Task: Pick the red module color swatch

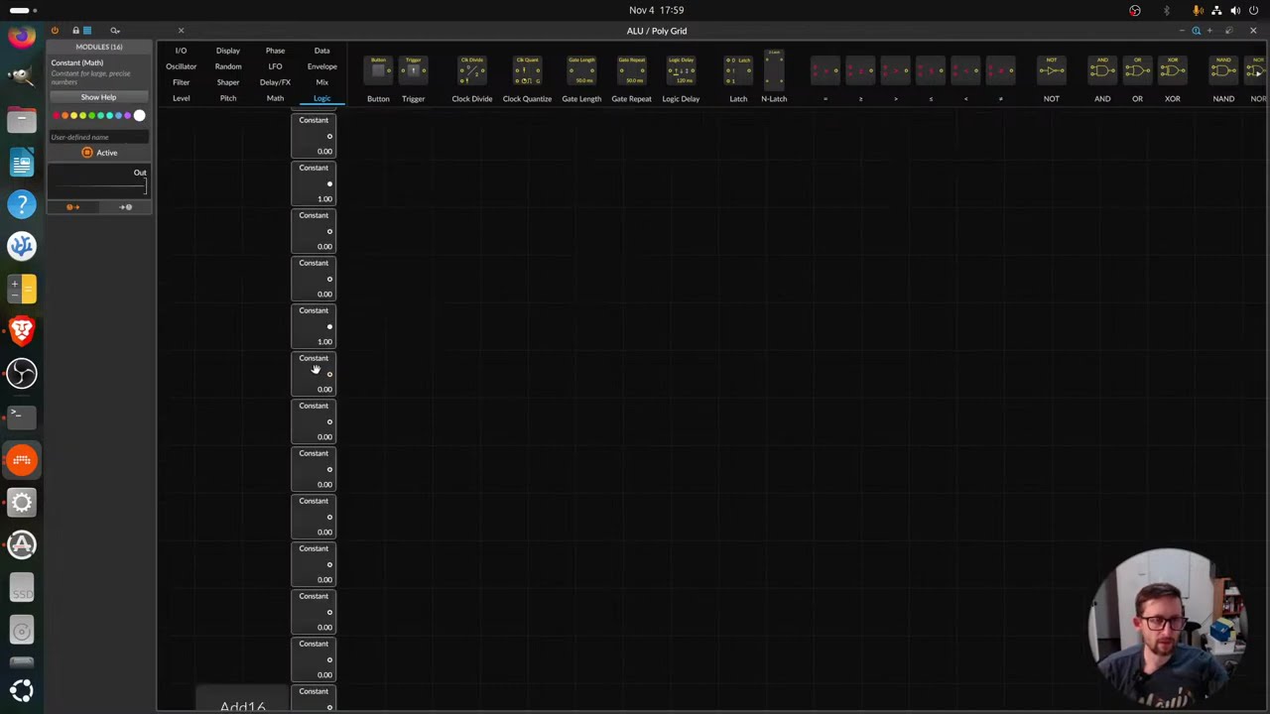Action: pyautogui.click(x=57, y=116)
